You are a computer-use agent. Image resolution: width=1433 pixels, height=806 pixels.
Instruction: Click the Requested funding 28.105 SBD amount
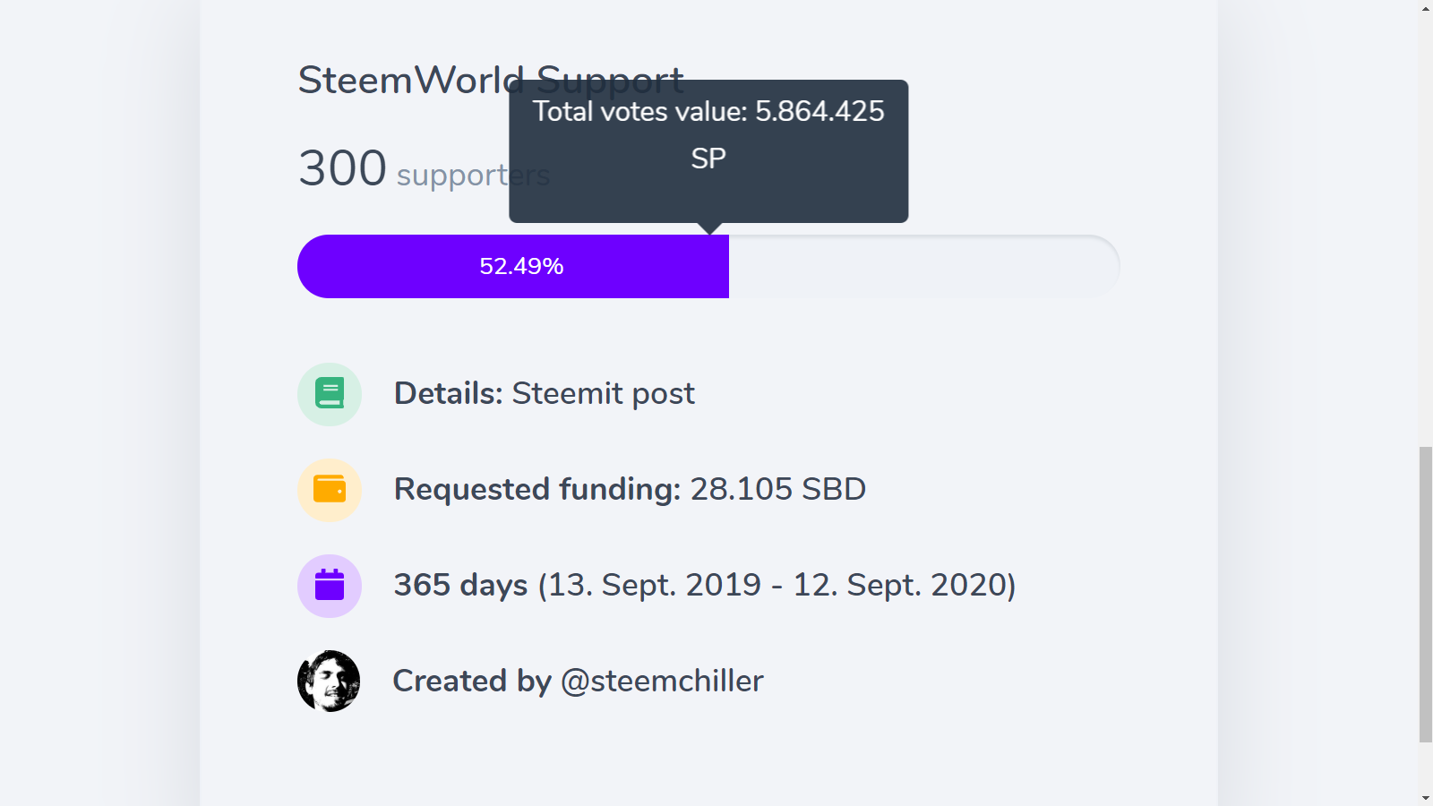click(777, 490)
